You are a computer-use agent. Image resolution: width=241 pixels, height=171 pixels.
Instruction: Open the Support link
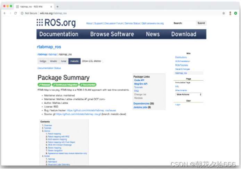(x=98, y=23)
